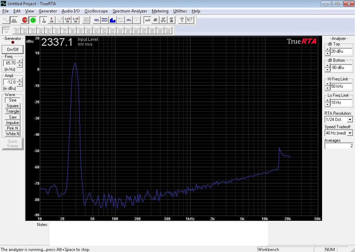355x252 pixels.
Task: Open the Edit menu
Action: click(x=17, y=11)
